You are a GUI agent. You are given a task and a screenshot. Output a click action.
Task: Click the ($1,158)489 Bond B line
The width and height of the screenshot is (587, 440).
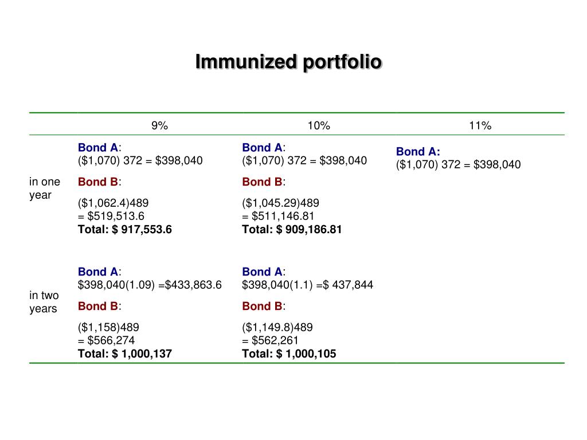(x=108, y=328)
